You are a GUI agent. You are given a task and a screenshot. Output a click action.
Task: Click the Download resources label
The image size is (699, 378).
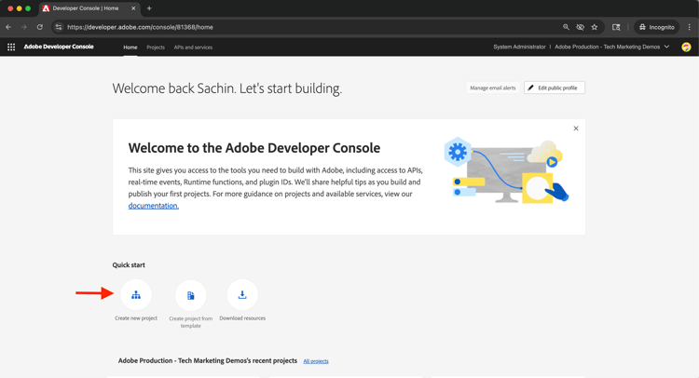tap(242, 318)
